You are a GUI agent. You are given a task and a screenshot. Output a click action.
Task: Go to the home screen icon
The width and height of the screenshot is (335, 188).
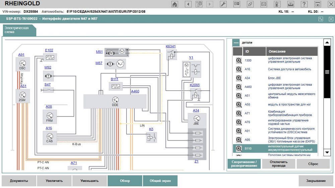pyautogui.click(x=175, y=4)
